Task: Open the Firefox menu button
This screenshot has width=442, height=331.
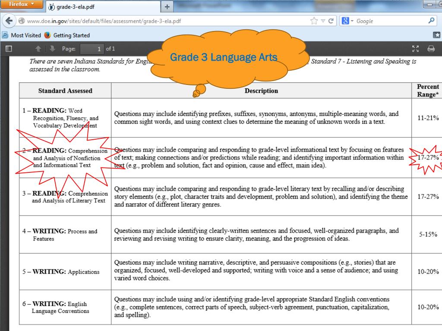Action: click(22, 4)
